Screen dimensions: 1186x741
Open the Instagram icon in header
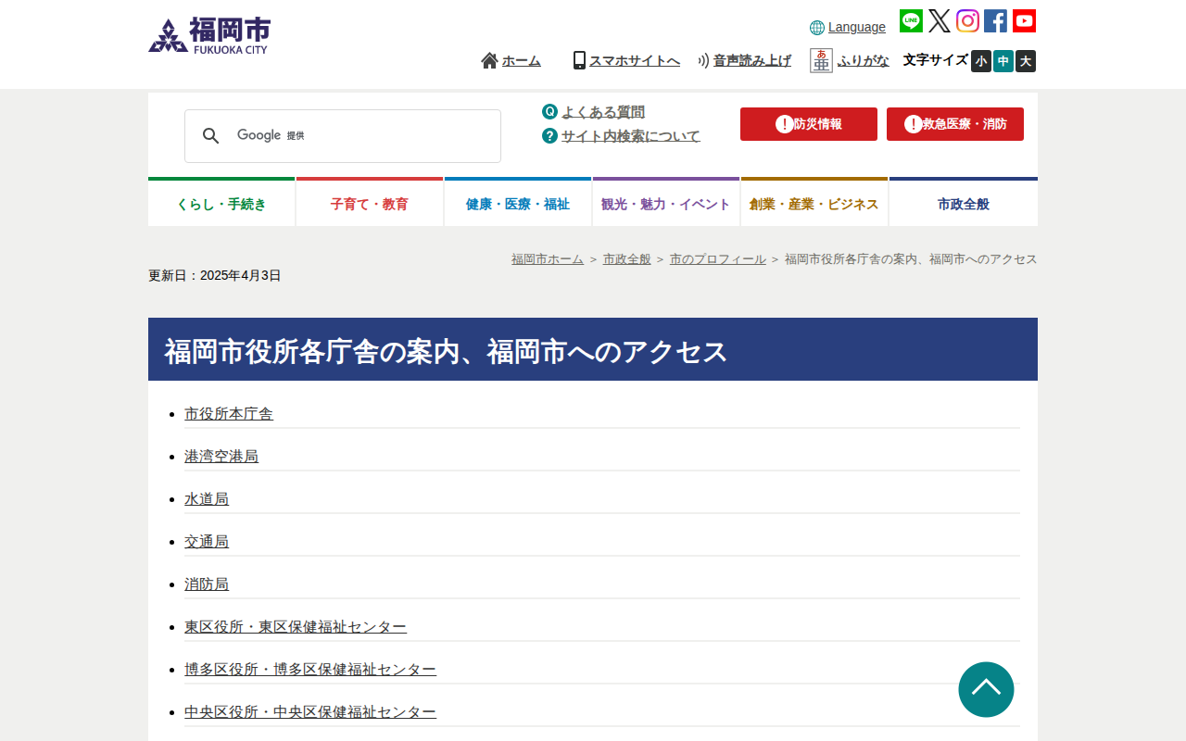coord(967,20)
